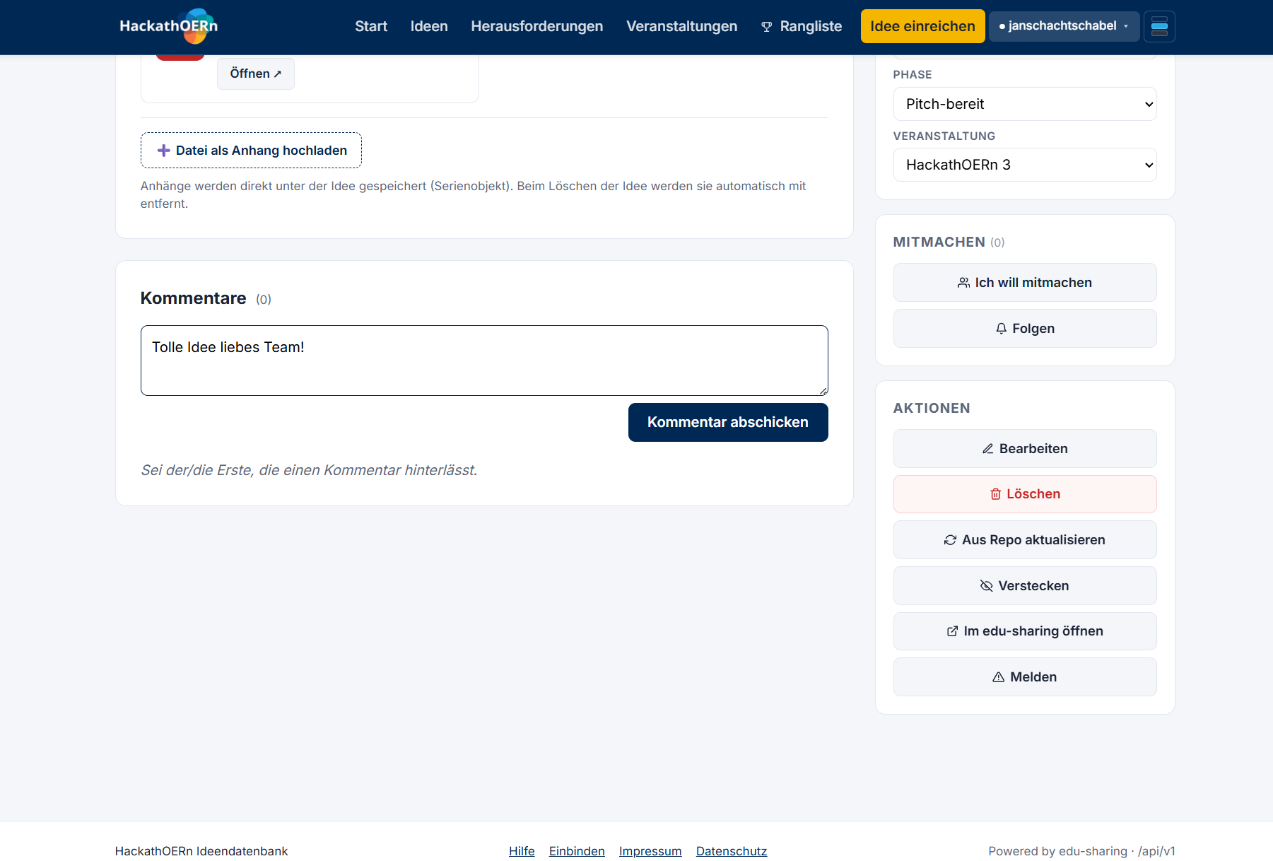Click the 'AKTIONEN' section heading
Screen dimensions: 1273x861
point(932,409)
